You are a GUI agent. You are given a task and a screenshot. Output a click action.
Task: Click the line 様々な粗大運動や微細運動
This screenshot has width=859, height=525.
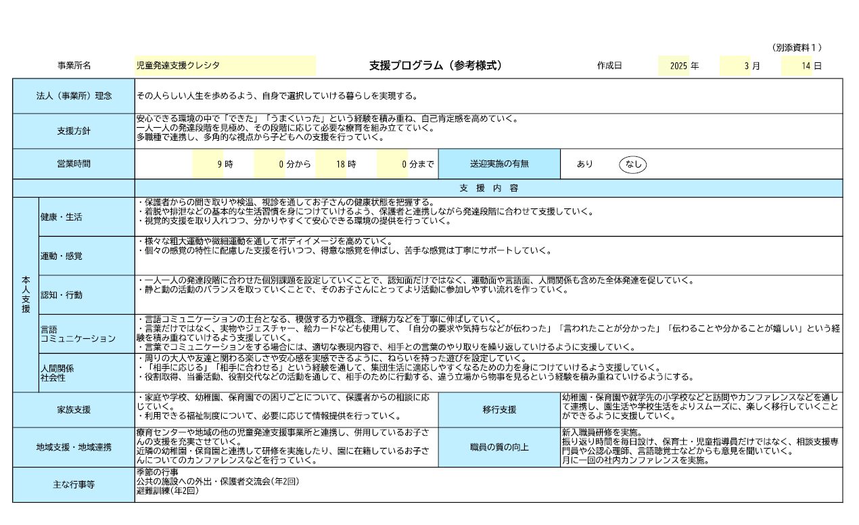[264, 242]
